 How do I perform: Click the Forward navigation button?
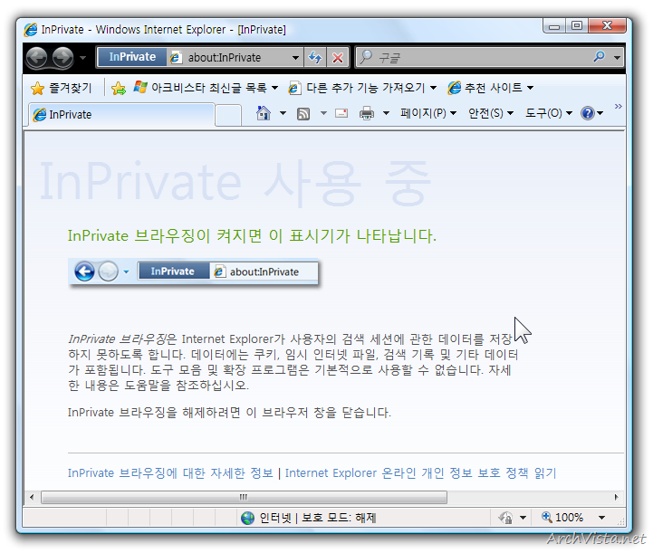pos(62,57)
